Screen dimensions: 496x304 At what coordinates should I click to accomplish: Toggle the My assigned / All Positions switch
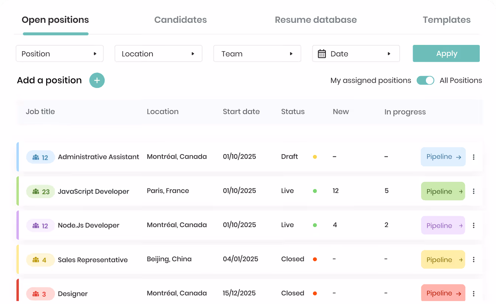coord(425,80)
